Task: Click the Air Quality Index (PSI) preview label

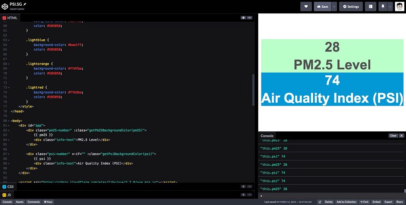Action: point(332,98)
